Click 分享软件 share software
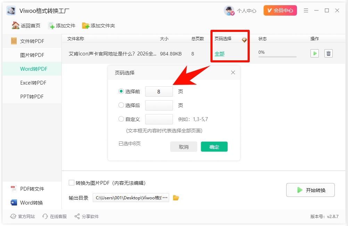 click(86, 216)
